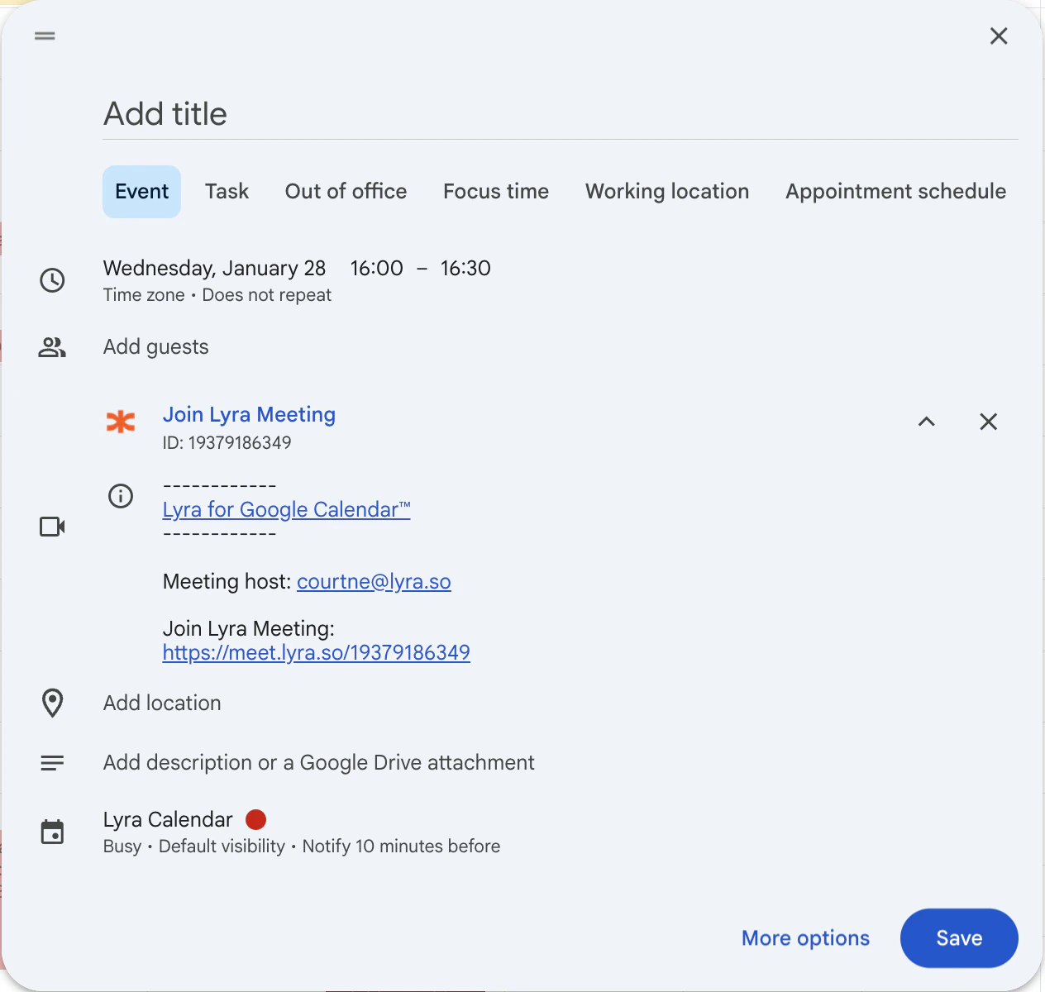Save the event
This screenshot has width=1045, height=992.
point(959,938)
